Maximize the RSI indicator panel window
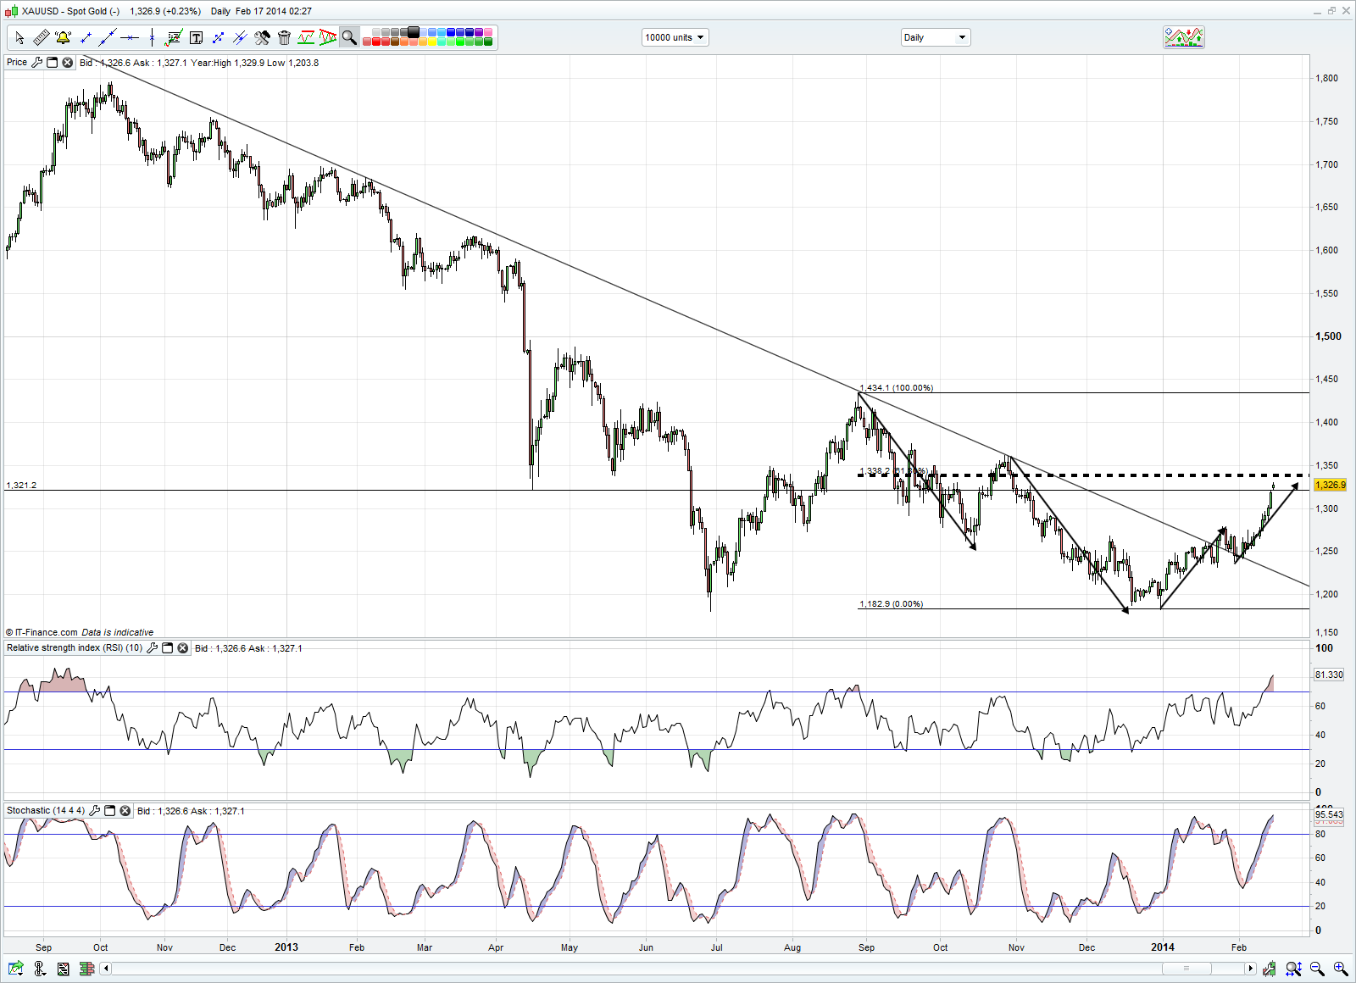Screen dimensions: 1356x983 tap(168, 648)
